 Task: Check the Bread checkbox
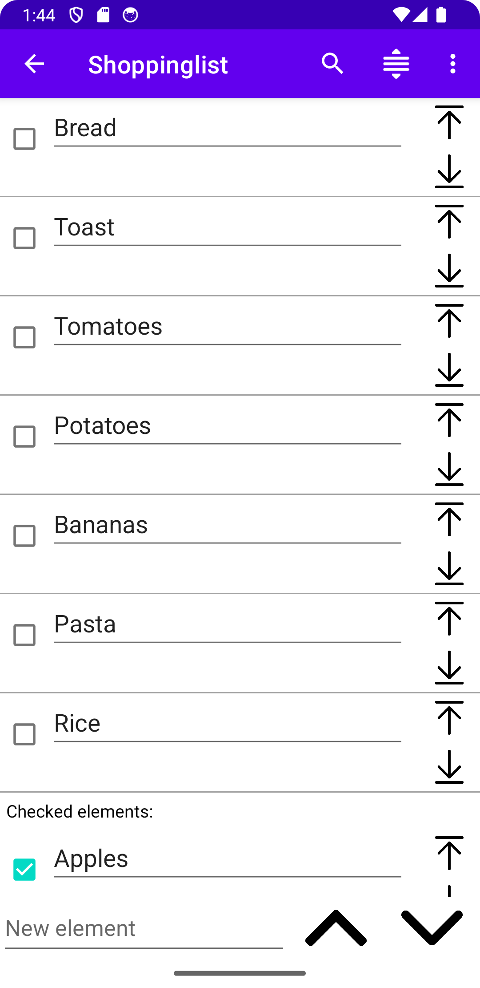tap(24, 139)
